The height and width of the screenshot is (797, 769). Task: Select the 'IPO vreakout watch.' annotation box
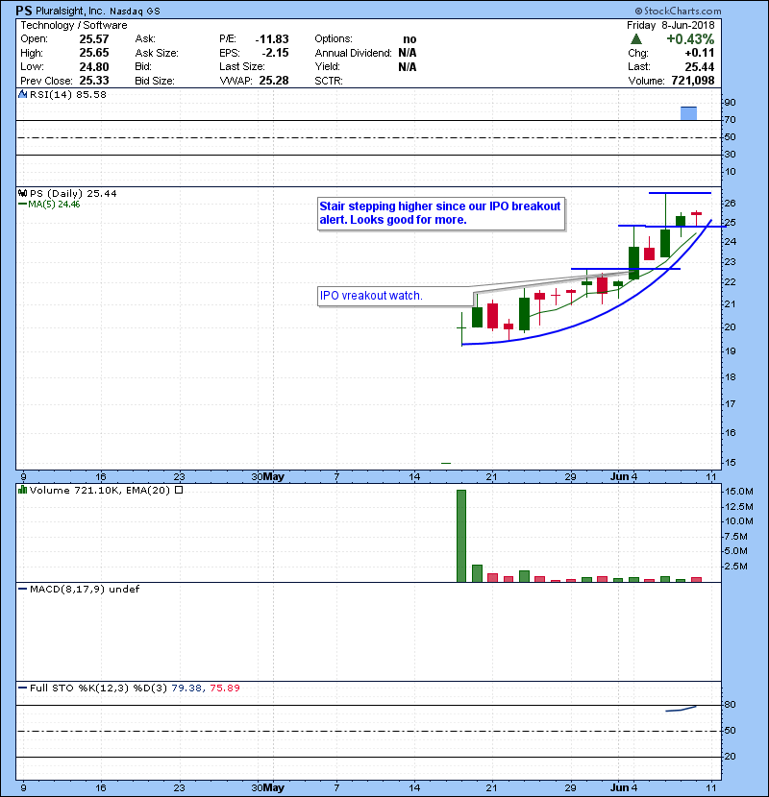pos(395,297)
